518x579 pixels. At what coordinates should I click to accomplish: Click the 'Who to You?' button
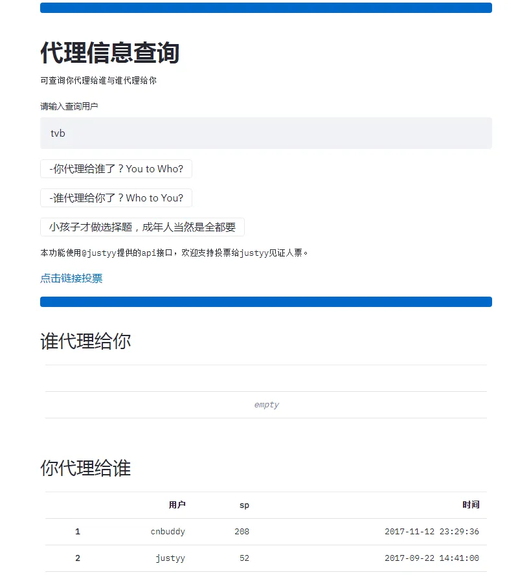[116, 198]
